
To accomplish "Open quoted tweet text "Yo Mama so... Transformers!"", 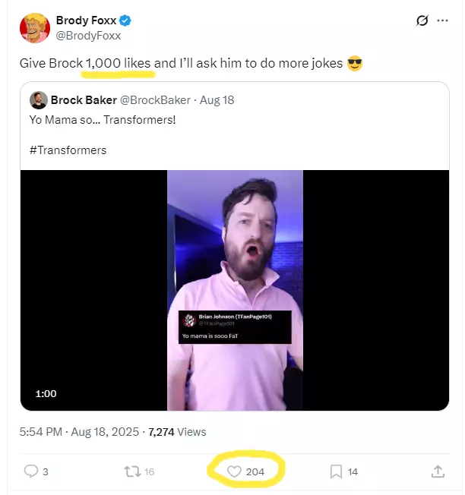I will tap(102, 120).
